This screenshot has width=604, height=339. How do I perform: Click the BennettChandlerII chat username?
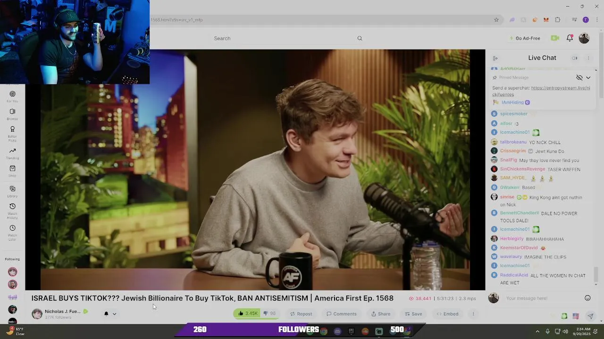click(x=519, y=213)
